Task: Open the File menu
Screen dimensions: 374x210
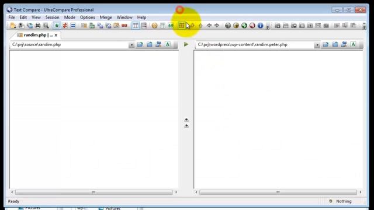Action: 12,17
